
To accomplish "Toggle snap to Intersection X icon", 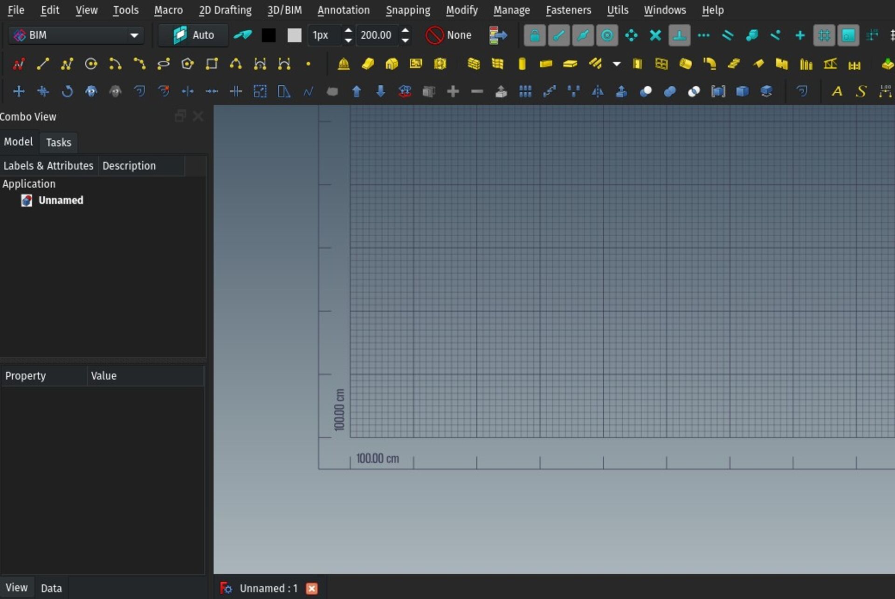I will [x=655, y=35].
